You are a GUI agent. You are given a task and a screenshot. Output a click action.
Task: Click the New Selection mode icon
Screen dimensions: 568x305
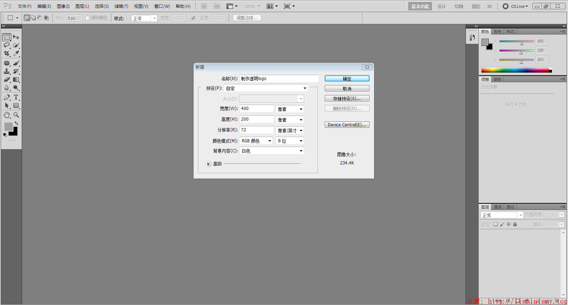click(27, 18)
